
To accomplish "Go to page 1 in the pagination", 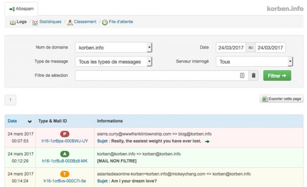I will (x=10, y=100).
